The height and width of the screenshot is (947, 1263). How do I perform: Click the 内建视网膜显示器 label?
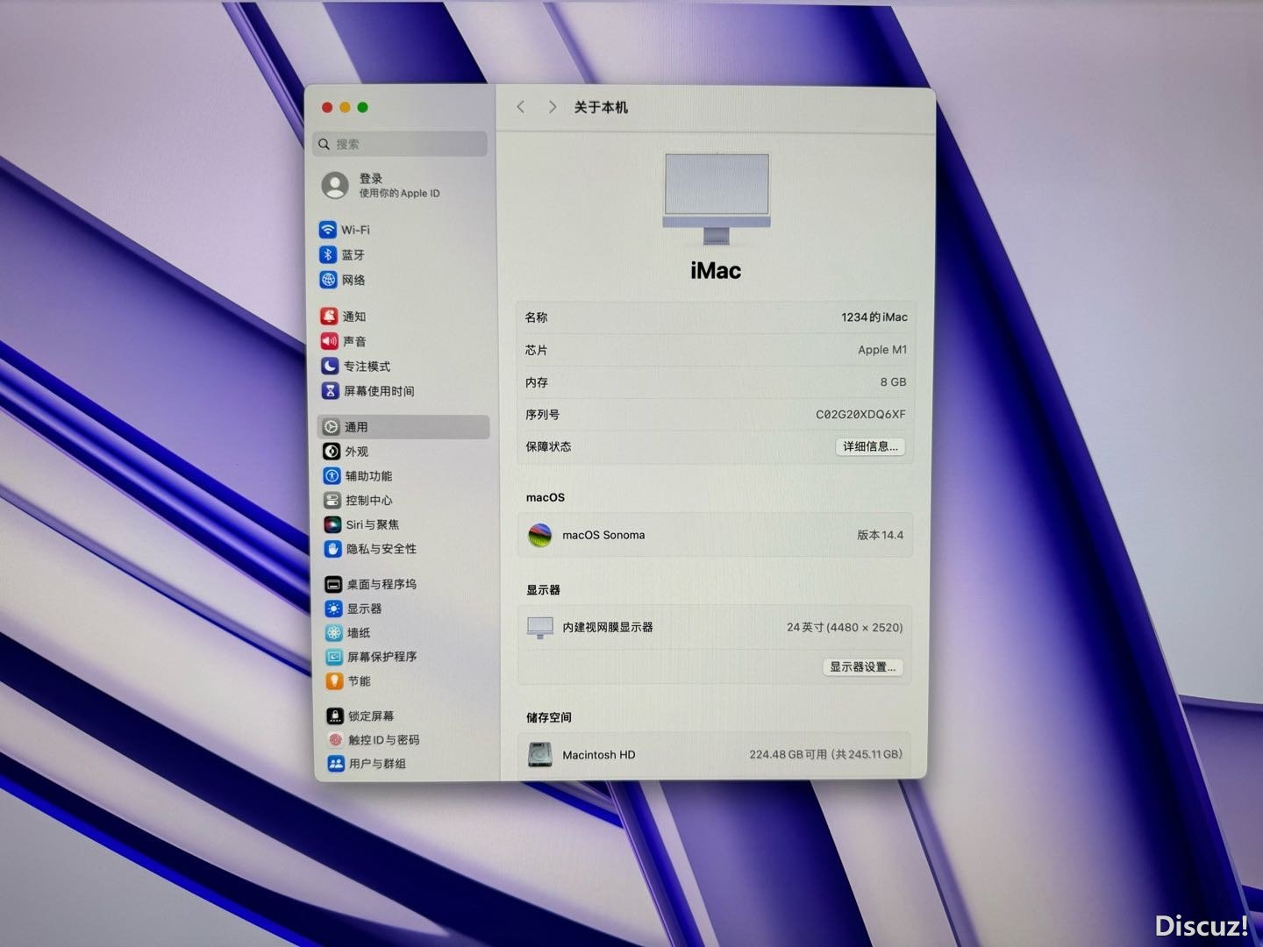tap(608, 628)
